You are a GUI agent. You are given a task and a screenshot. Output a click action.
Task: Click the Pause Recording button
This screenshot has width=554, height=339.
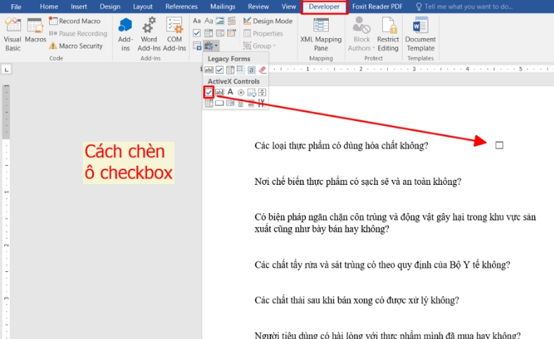coord(78,33)
